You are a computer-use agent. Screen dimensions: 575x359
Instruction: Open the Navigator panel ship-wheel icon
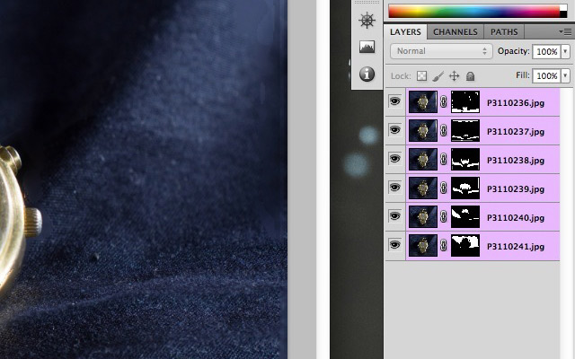(367, 20)
